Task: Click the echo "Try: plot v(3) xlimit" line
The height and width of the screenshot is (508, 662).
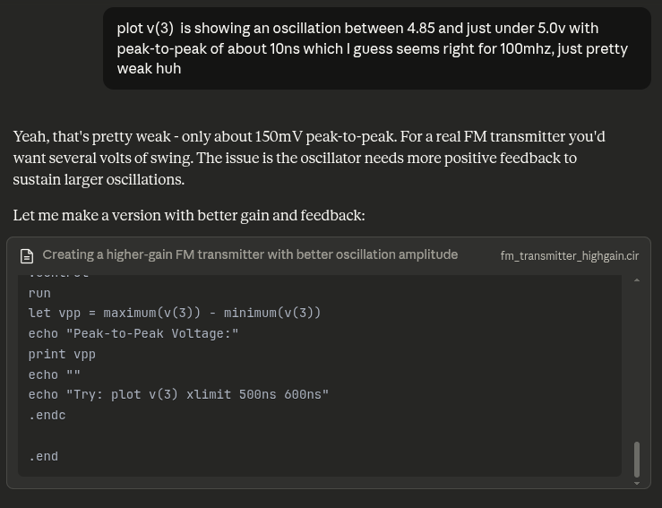Action: (178, 394)
